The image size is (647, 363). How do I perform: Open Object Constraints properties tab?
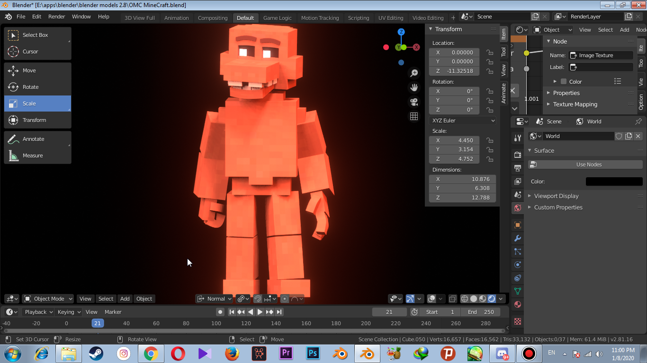[x=517, y=278]
